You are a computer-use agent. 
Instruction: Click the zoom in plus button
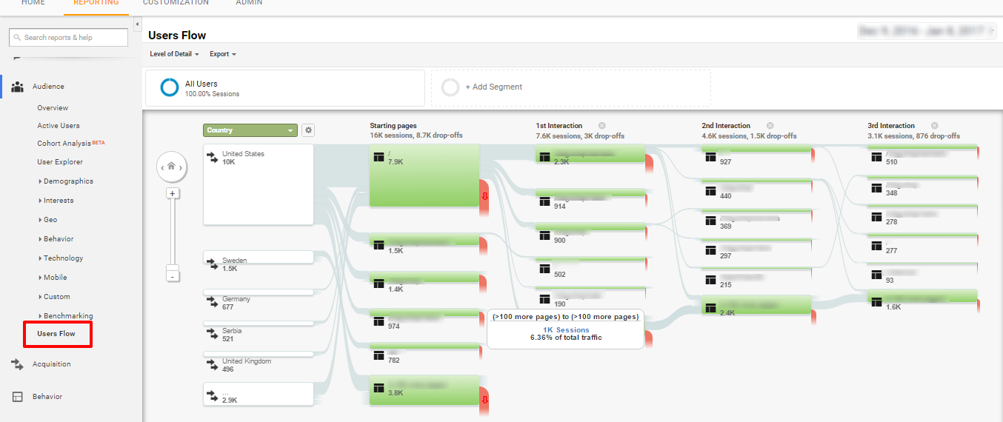173,193
